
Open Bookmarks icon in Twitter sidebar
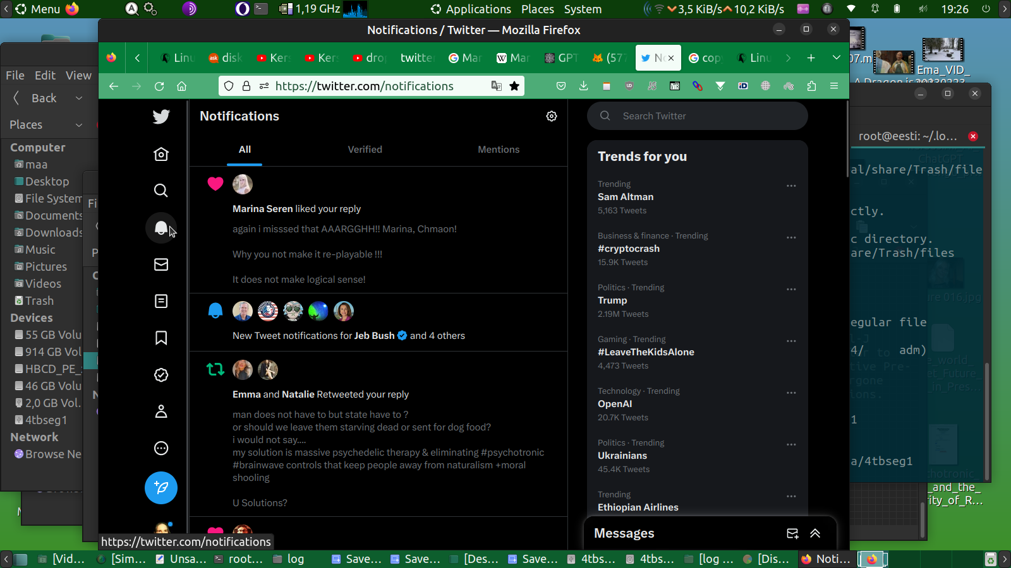(161, 338)
